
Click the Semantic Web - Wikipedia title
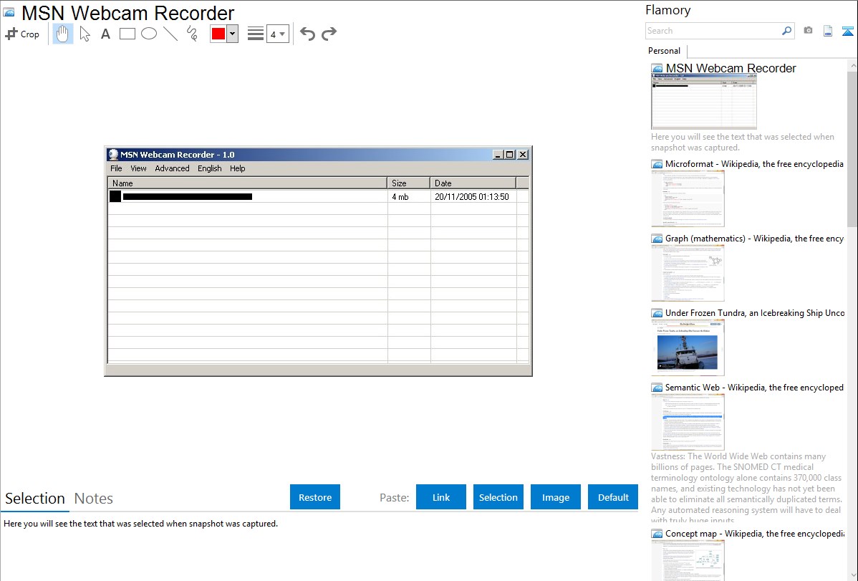click(754, 387)
